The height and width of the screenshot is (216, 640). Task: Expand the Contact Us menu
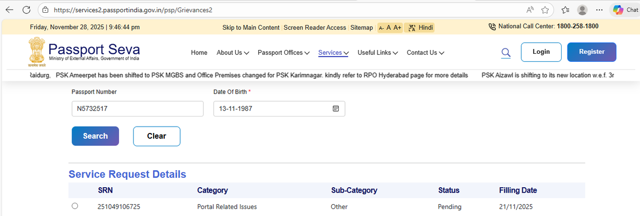[426, 53]
